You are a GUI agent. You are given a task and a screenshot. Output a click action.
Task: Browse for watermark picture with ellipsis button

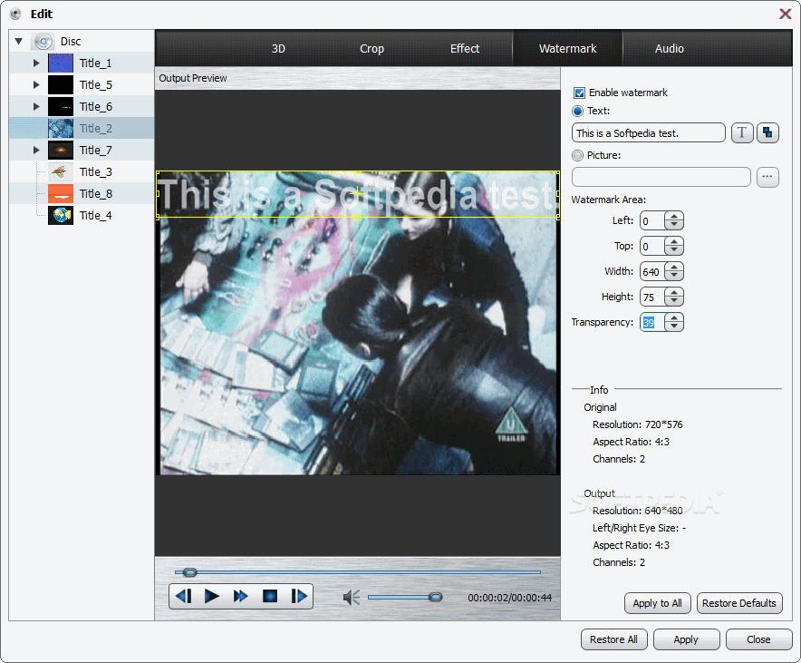click(x=767, y=177)
